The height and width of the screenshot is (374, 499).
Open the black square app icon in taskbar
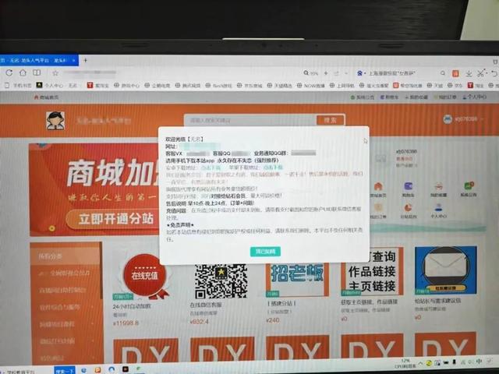pos(126,369)
